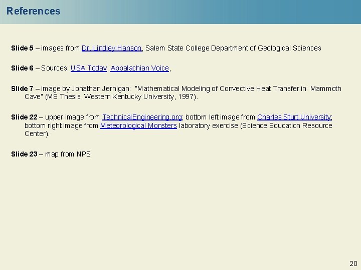Follow the Appalachian Voice link
This screenshot has width=361, height=270.
tap(140, 68)
